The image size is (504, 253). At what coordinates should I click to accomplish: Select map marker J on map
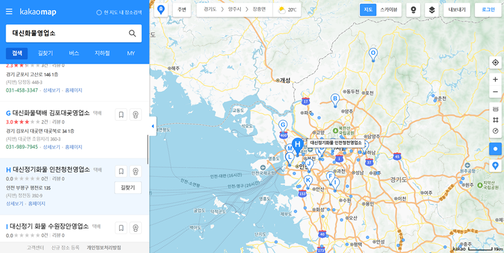[309, 165]
